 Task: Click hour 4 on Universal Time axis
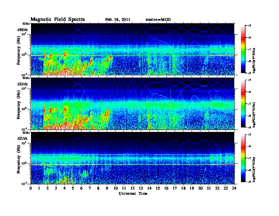point(64,188)
